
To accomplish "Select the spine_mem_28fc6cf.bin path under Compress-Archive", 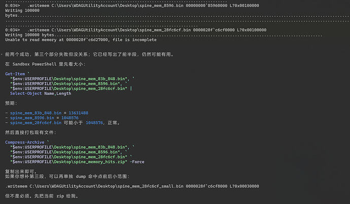I will click(68, 157).
